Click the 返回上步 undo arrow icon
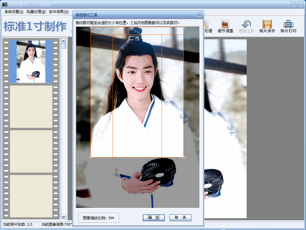306x230 pixels. 246,24
